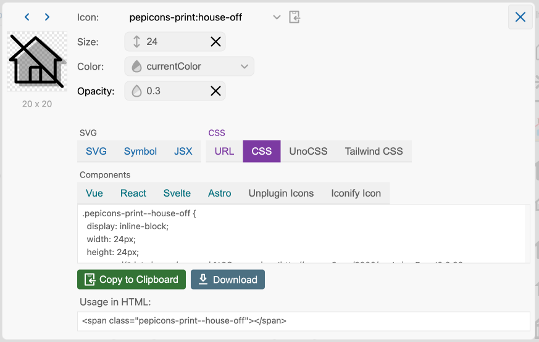The image size is (539, 342).
Task: Open the icon name dropdown chevron
Action: point(277,17)
